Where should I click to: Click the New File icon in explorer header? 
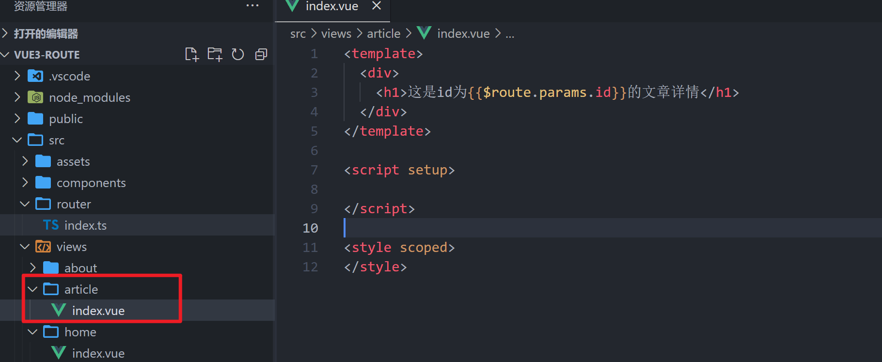coord(192,54)
